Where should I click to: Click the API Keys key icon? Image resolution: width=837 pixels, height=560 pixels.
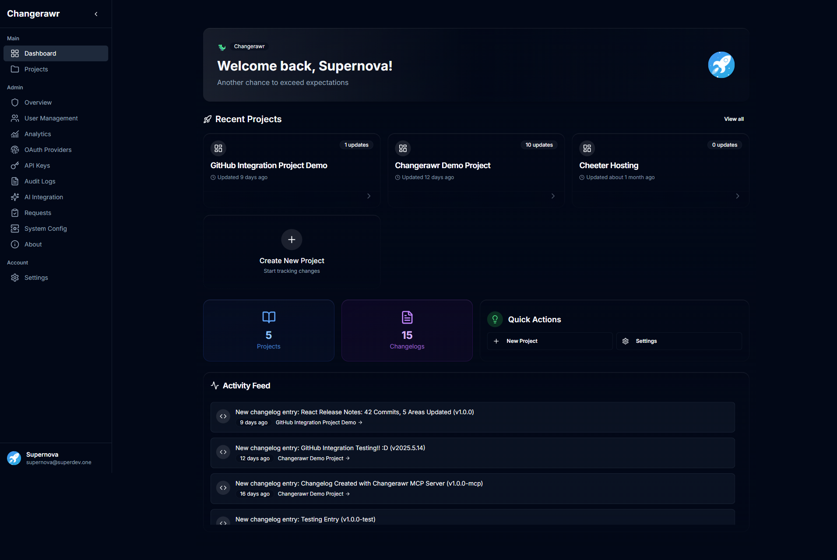(x=15, y=166)
